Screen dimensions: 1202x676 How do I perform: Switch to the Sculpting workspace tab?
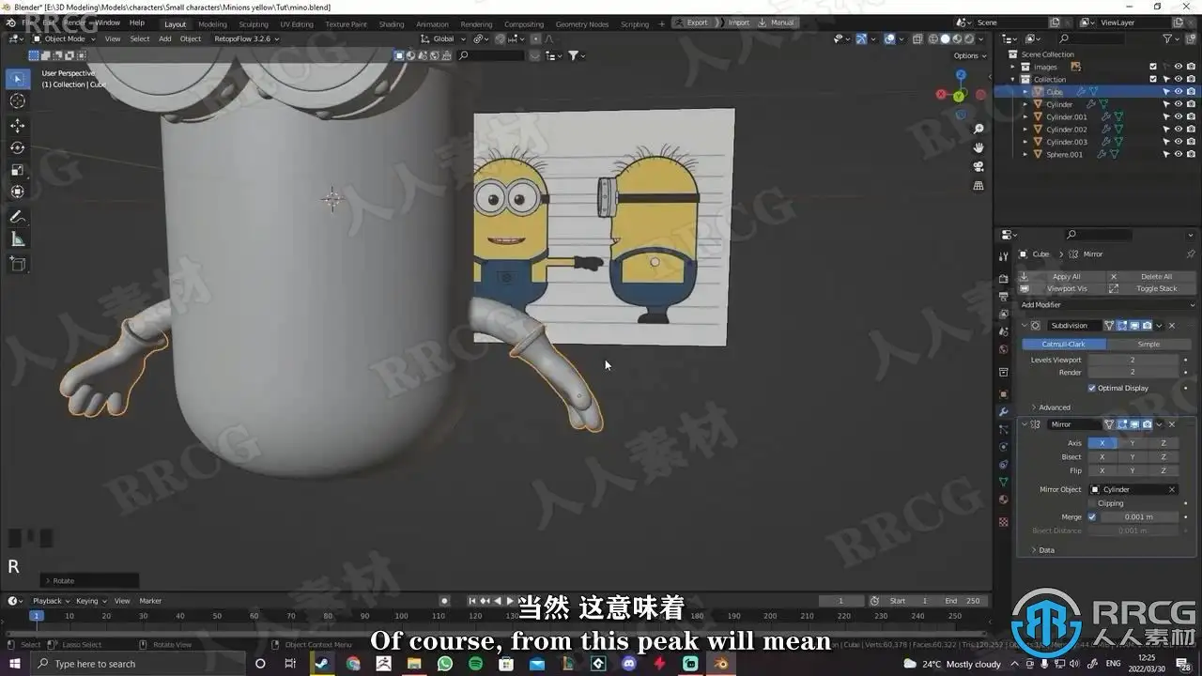pyautogui.click(x=254, y=24)
